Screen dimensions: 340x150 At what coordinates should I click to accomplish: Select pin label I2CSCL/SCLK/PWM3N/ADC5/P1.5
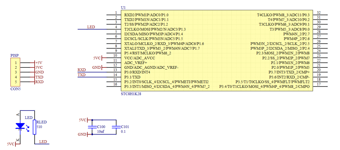tap(154, 39)
